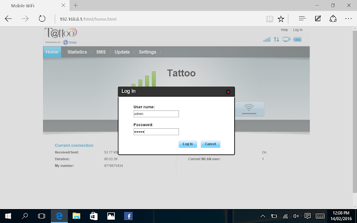Open the Home tab
The height and width of the screenshot is (223, 357).
(52, 52)
